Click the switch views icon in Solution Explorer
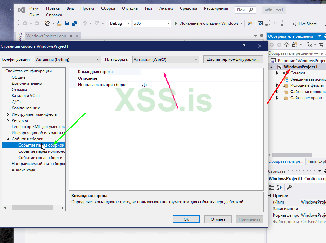326x243 pixels. (295, 45)
